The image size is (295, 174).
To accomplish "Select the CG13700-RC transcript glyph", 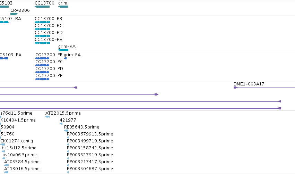I will tap(42, 29).
